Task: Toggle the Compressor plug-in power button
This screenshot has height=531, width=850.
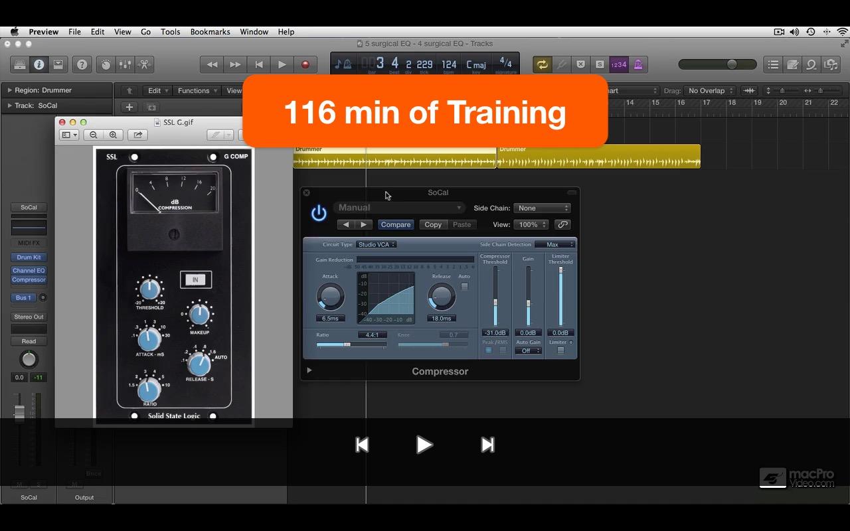Action: [x=319, y=212]
